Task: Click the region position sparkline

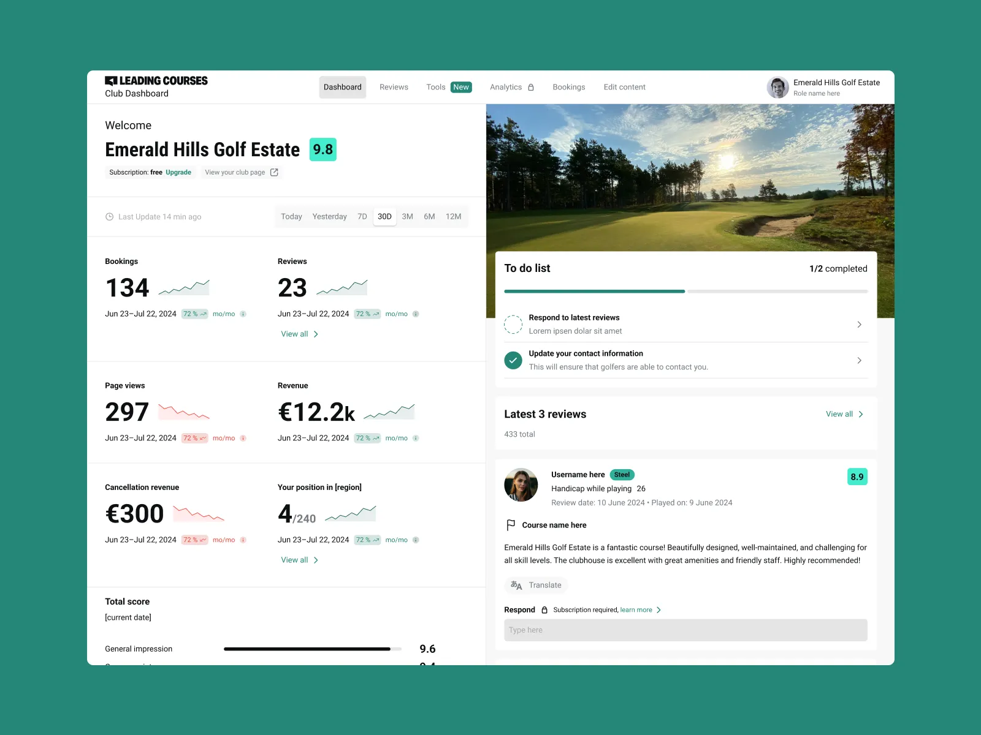Action: [x=351, y=513]
